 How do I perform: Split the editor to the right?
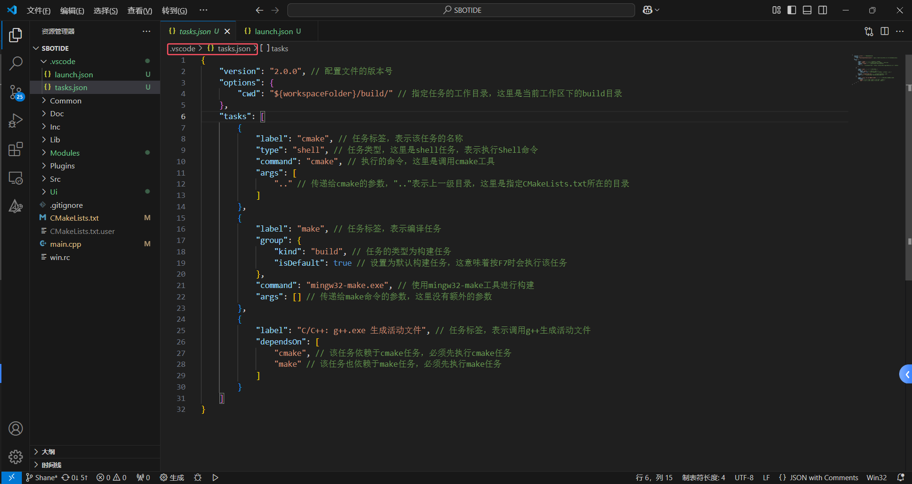coord(884,31)
